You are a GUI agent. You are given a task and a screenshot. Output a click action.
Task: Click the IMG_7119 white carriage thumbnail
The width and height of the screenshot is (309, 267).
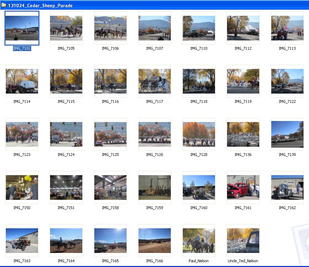click(x=243, y=81)
